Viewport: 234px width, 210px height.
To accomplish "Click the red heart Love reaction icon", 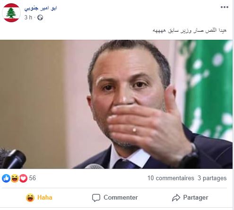I will tap(23, 178).
